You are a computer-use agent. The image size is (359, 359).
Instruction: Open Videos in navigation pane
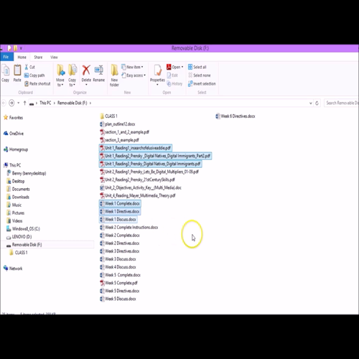(x=14, y=220)
